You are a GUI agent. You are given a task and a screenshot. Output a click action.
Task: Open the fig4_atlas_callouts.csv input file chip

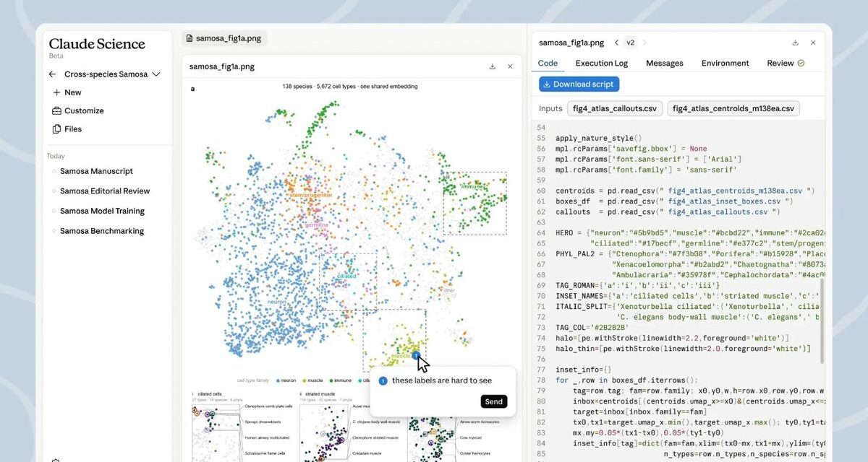614,109
